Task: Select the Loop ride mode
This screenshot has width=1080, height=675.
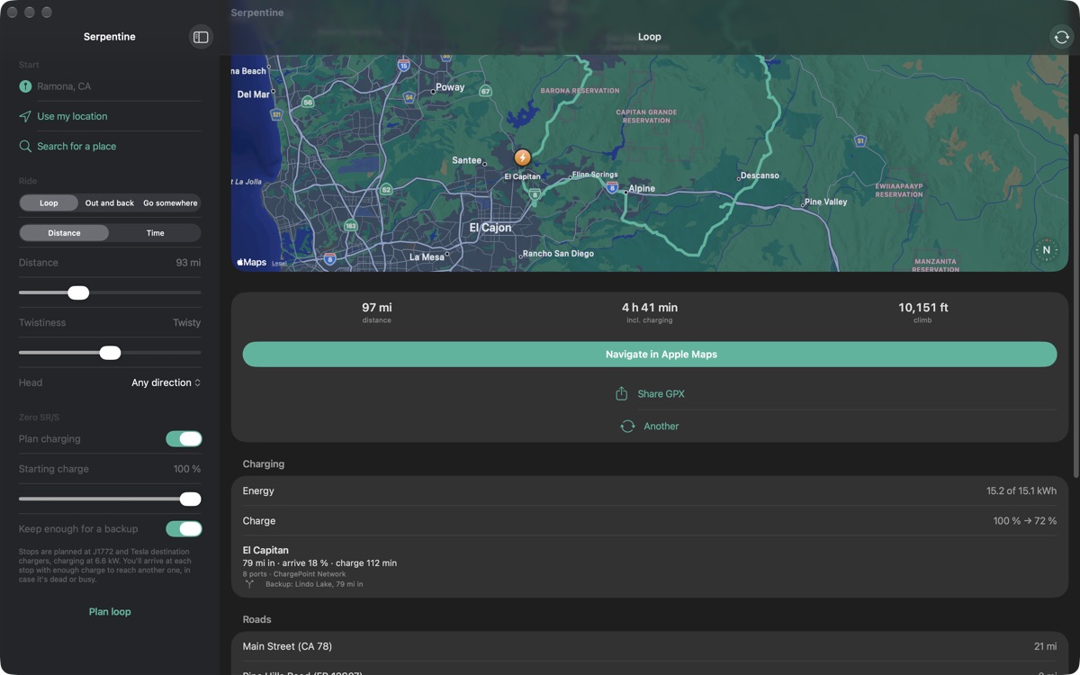Action: pos(49,203)
